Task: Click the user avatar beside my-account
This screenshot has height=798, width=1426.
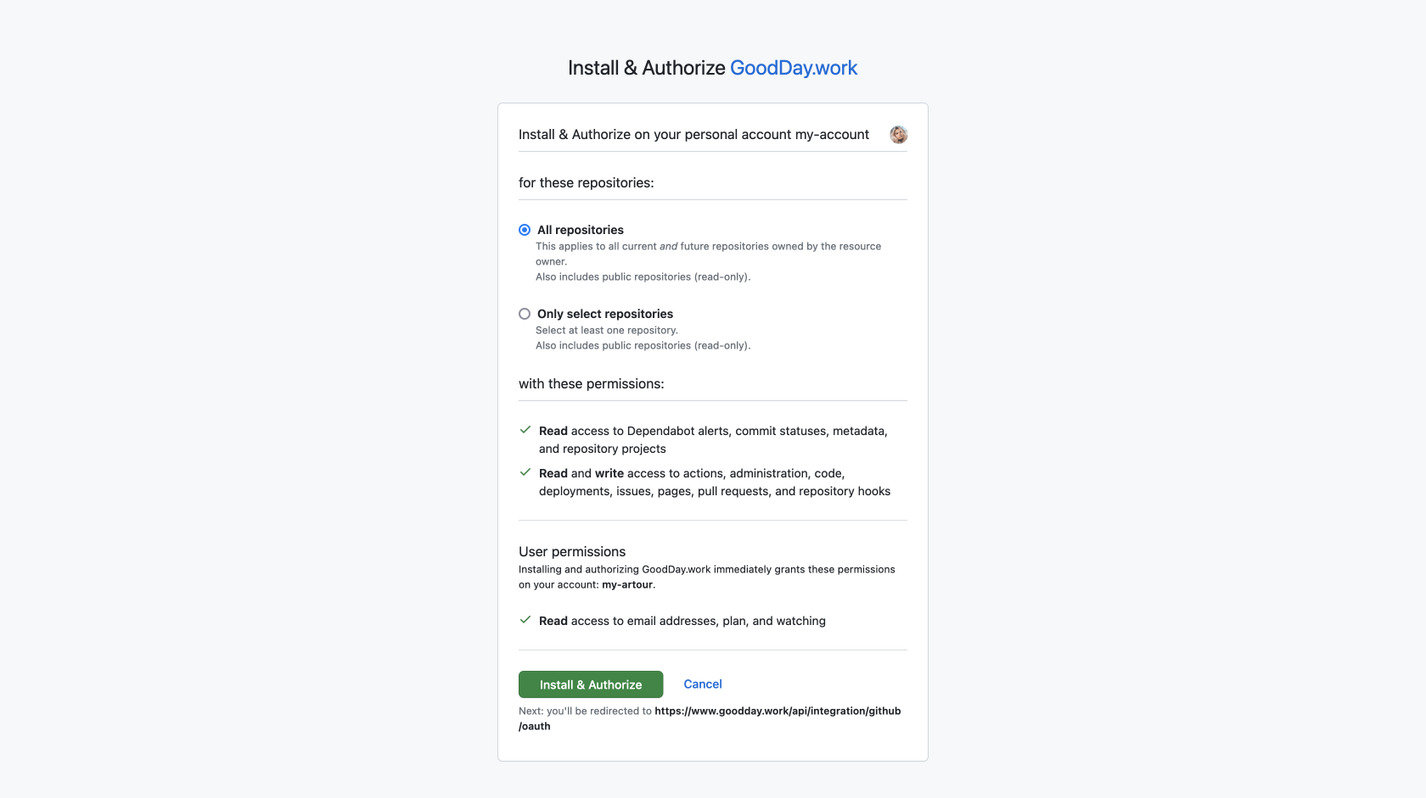Action: 898,135
